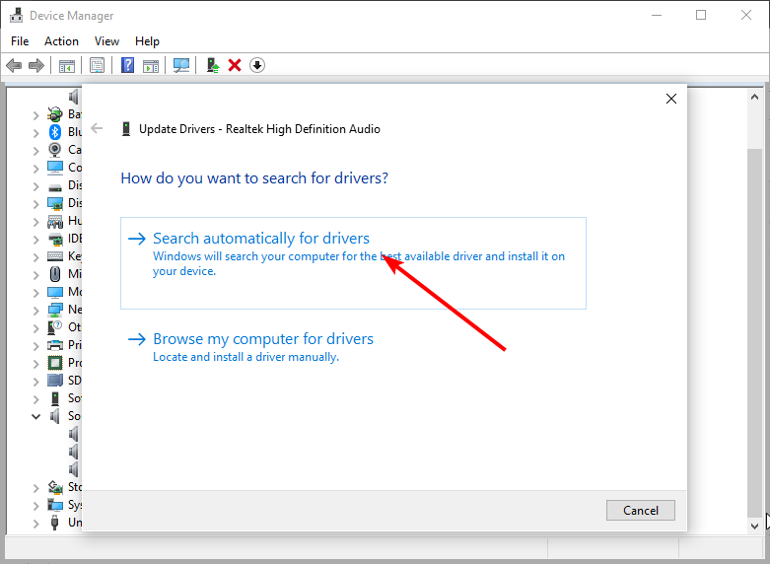Open the File menu

[x=20, y=41]
